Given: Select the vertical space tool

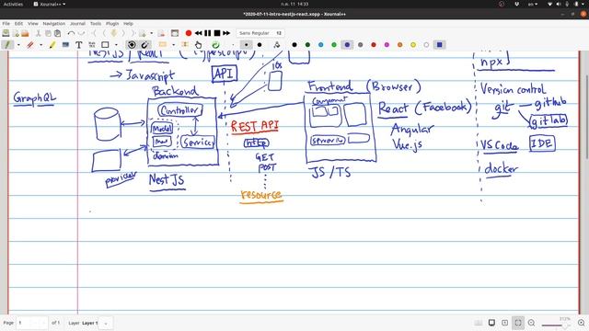Looking at the screenshot, I should click(x=185, y=44).
